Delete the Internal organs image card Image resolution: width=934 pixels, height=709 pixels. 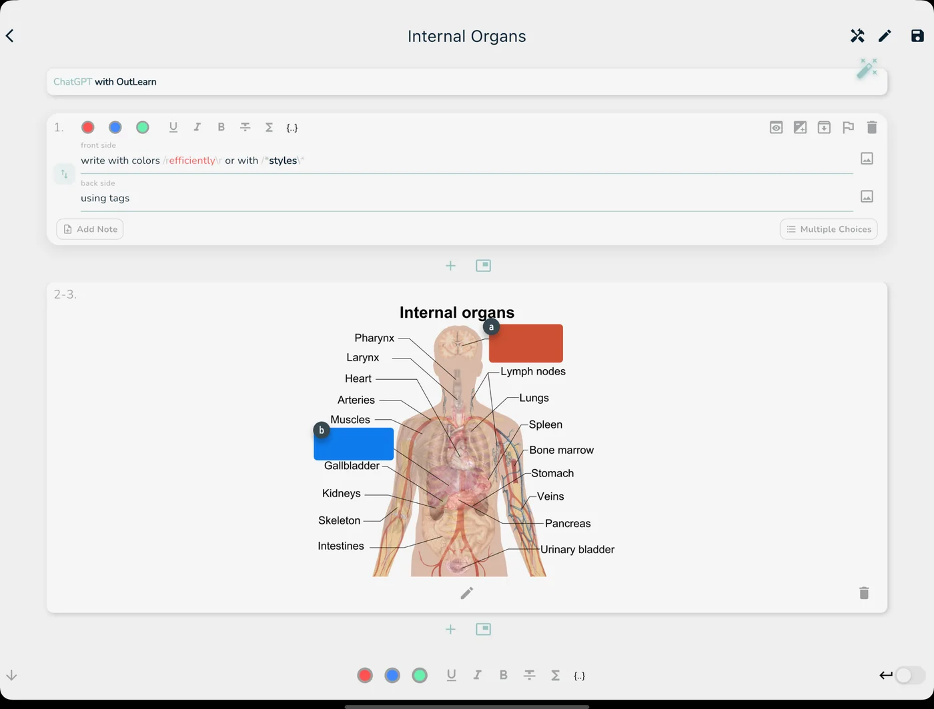coord(864,593)
